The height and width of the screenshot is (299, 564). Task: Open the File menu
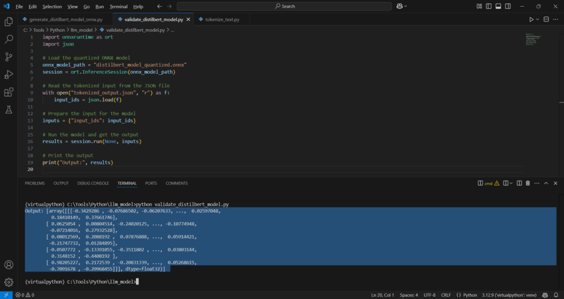click(19, 7)
